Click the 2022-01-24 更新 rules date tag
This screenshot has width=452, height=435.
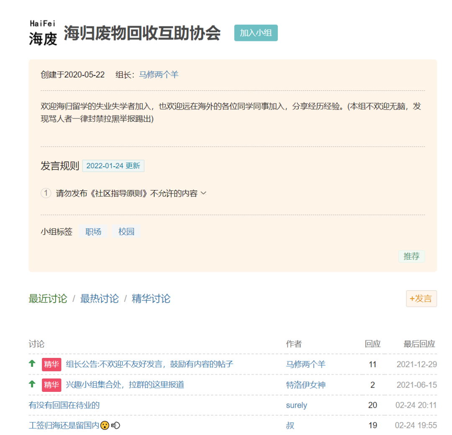pos(113,166)
